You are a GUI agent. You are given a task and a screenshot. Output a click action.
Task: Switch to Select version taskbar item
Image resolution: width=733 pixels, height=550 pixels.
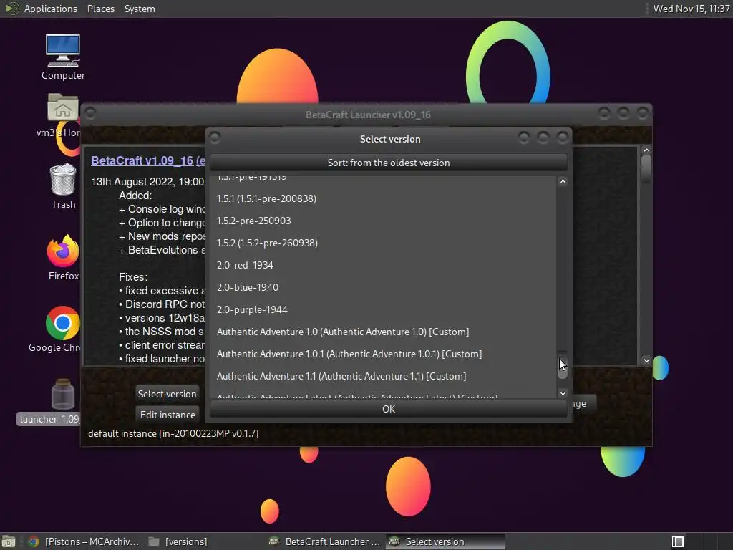pyautogui.click(x=445, y=541)
